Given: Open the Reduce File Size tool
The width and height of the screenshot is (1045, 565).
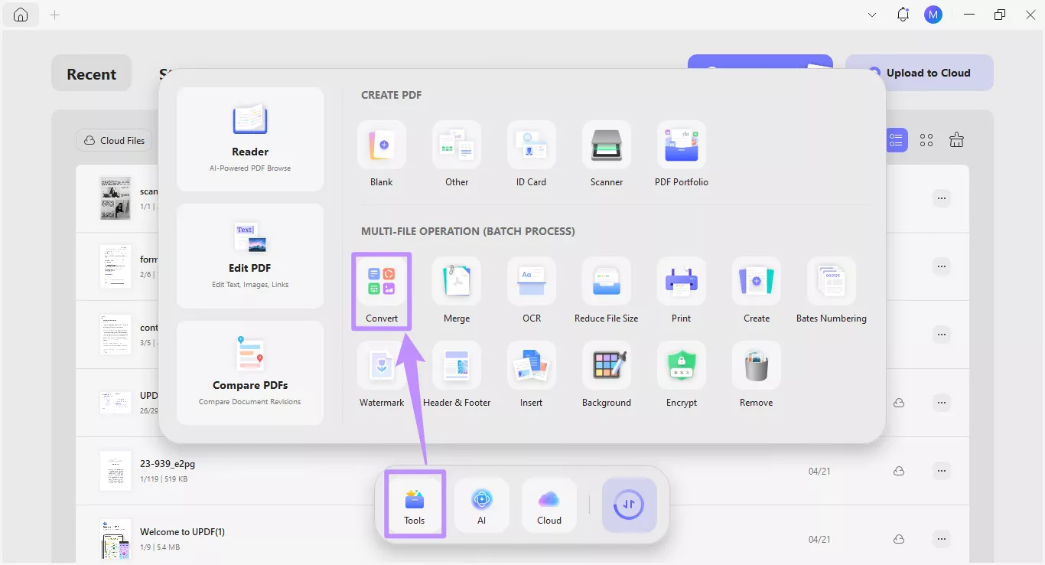Looking at the screenshot, I should click(606, 291).
